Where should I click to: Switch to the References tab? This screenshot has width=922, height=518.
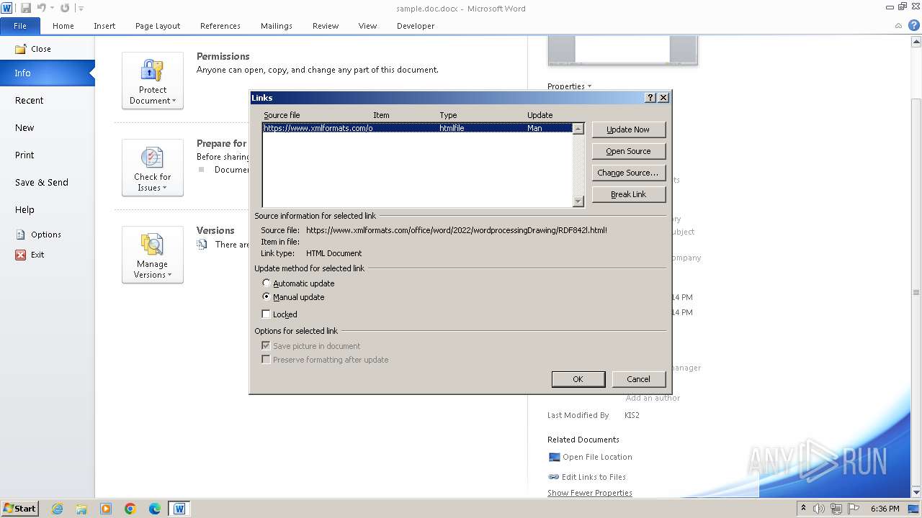tap(220, 26)
